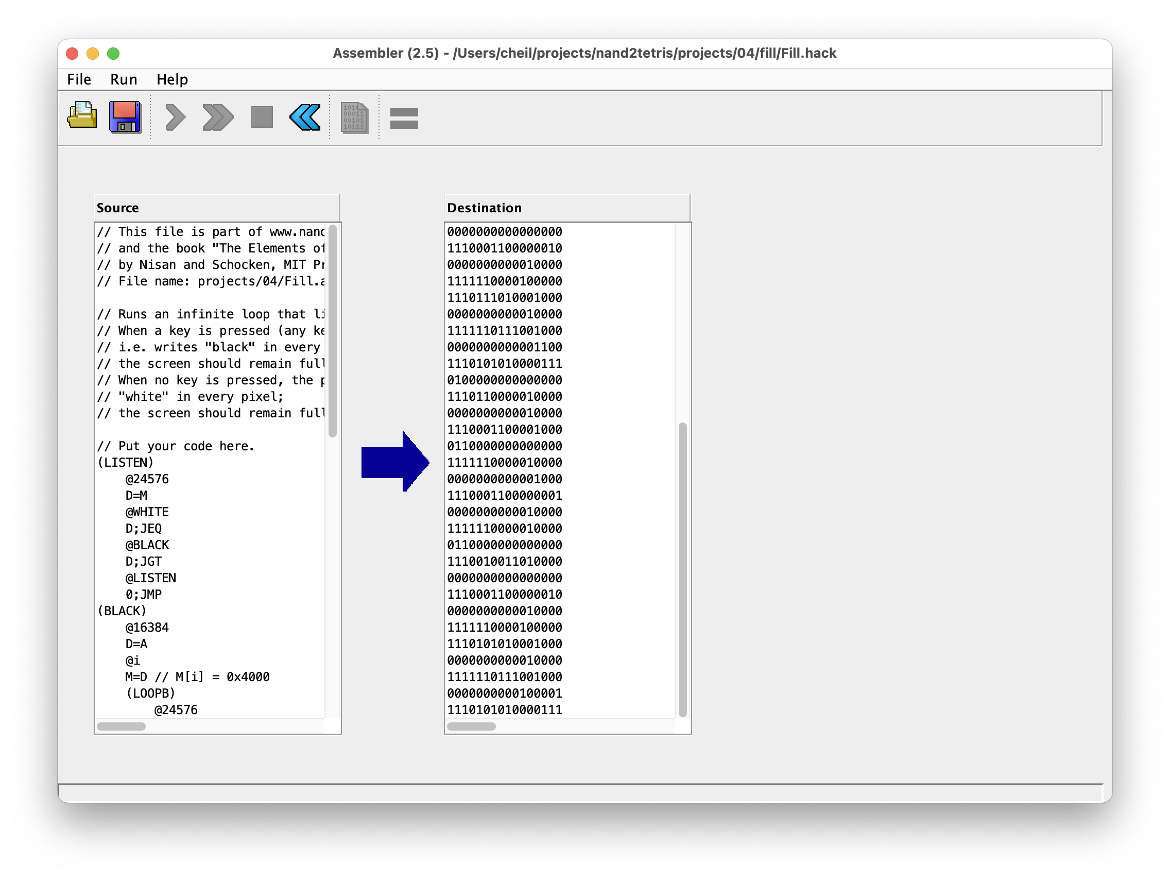The width and height of the screenshot is (1170, 879).
Task: Select the first Destination binary line
Action: (x=504, y=232)
